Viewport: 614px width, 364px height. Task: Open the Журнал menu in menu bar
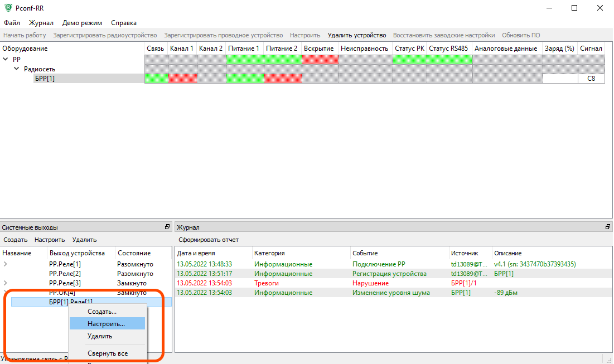tap(41, 23)
